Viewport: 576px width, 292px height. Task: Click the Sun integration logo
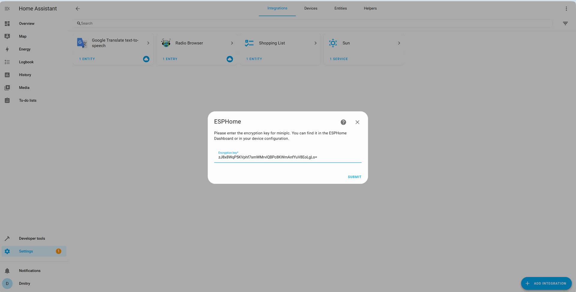click(333, 43)
